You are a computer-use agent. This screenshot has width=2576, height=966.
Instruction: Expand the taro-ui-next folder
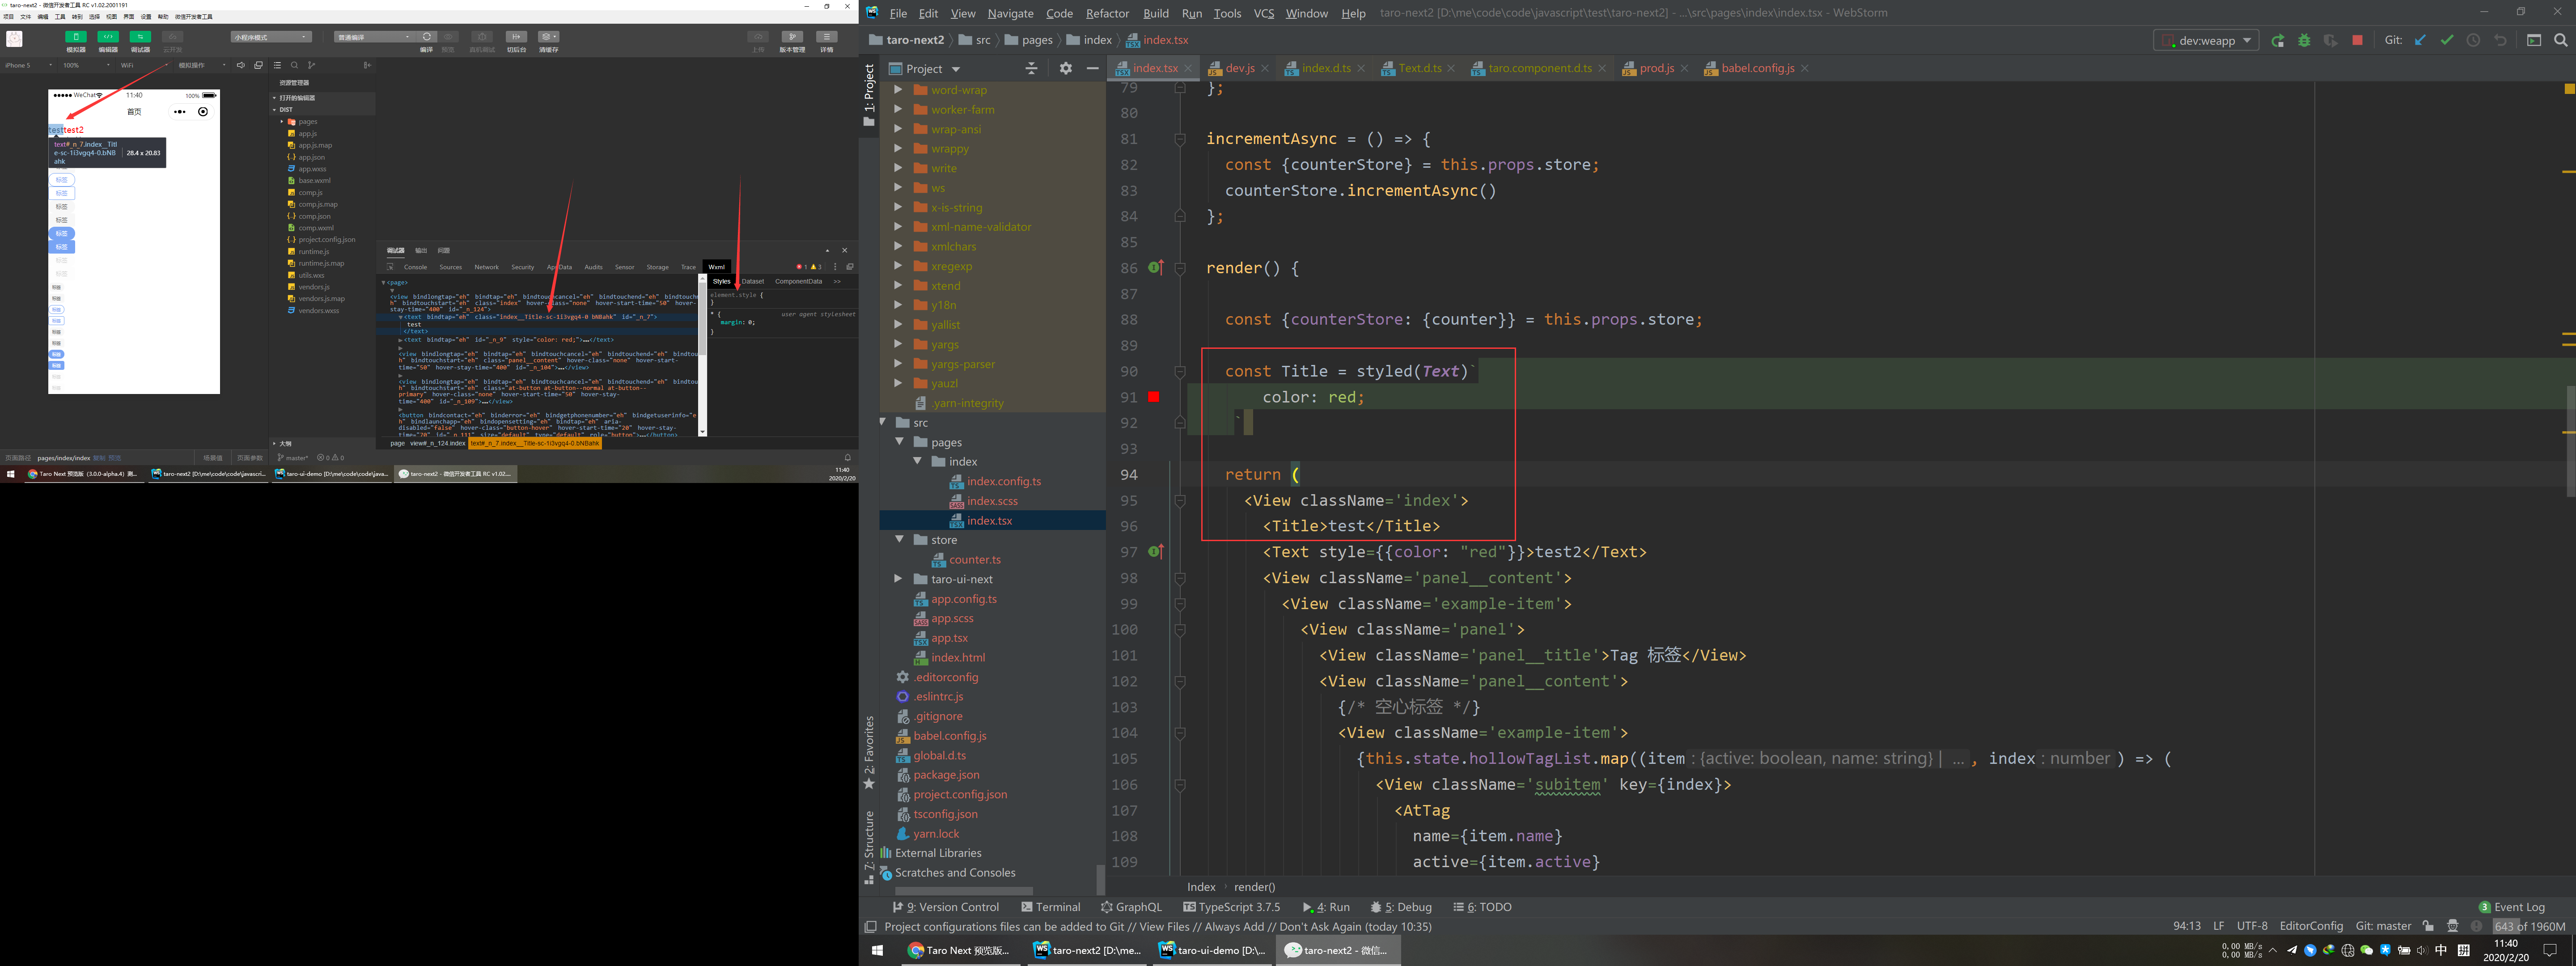coord(898,579)
